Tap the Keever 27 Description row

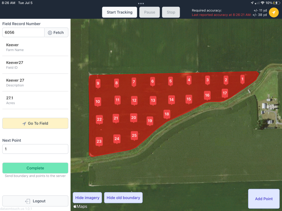[35, 82]
